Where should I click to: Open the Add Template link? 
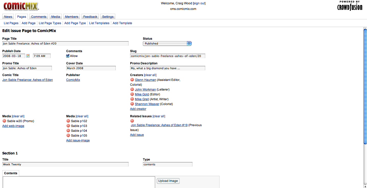(x=122, y=23)
